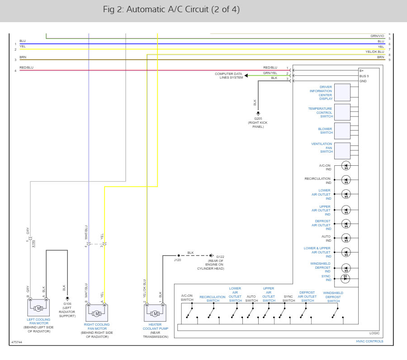This screenshot has height=360, width=407.
Task: Open the Right Cooling Fan Motor link
Action: (x=97, y=326)
